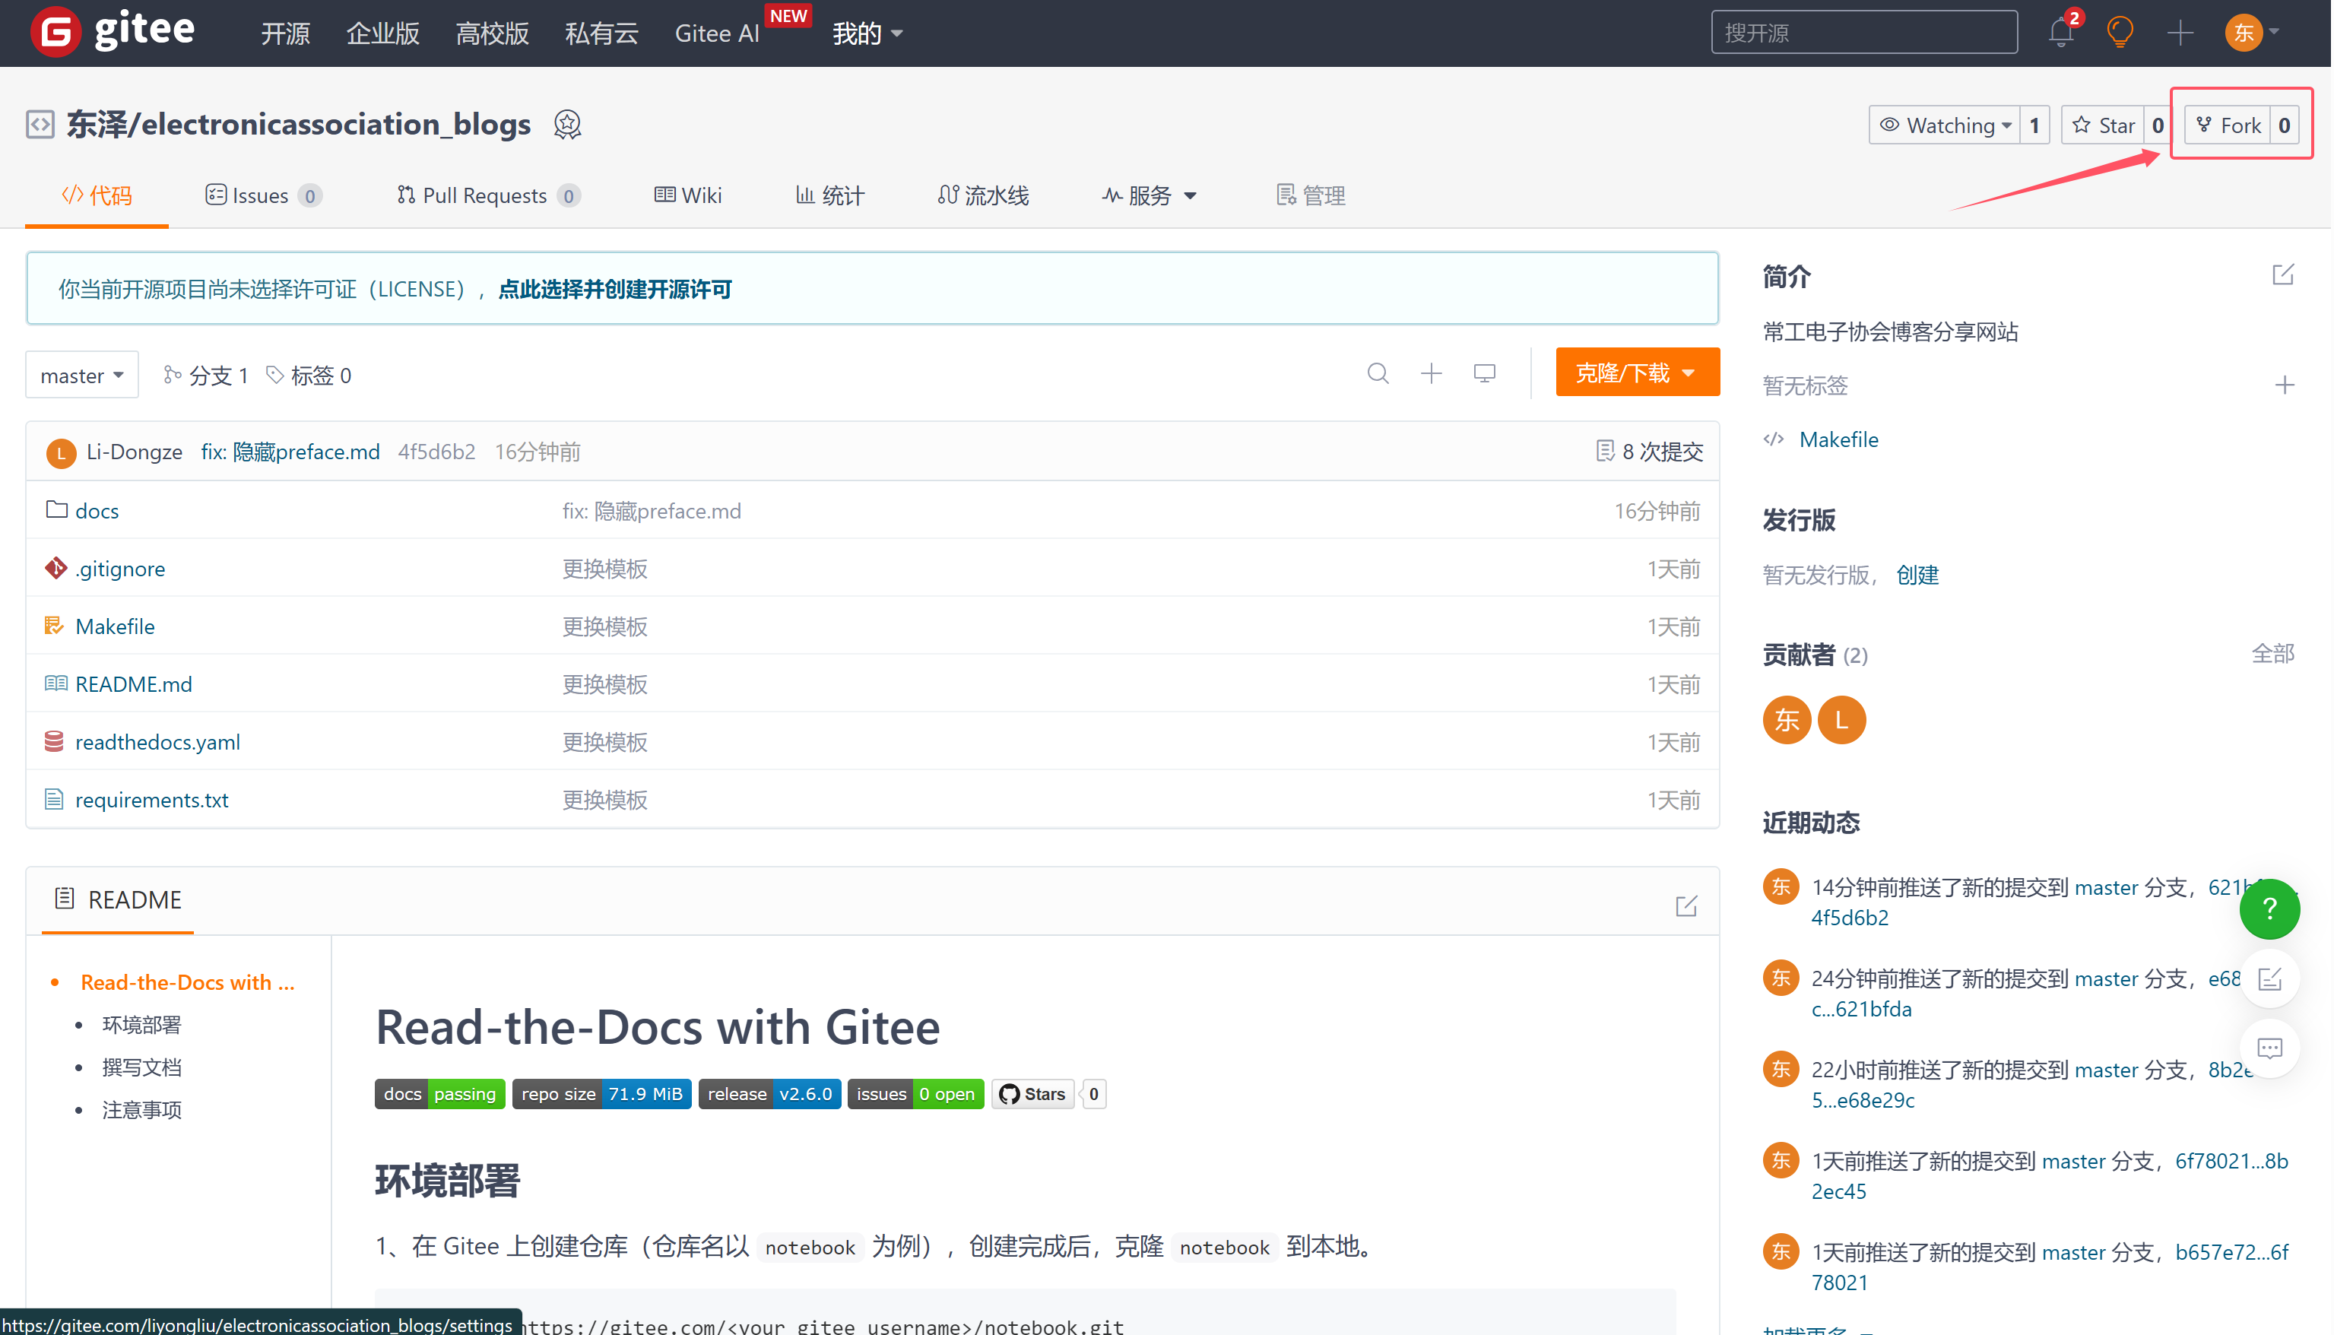
Task: Expand the 克隆/下载 dropdown
Action: pyautogui.click(x=1636, y=373)
